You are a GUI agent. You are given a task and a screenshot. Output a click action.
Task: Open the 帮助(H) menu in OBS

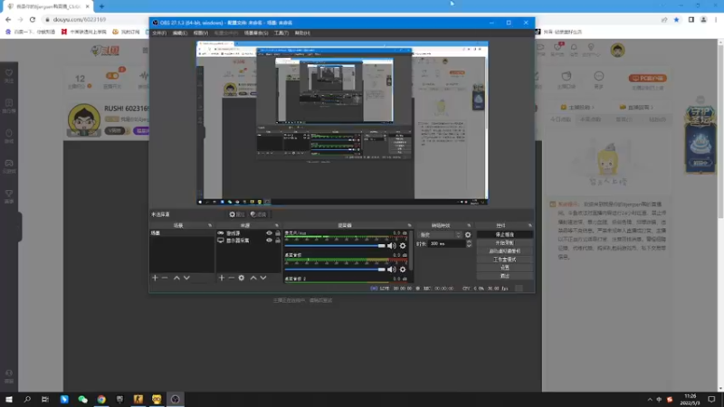[302, 33]
